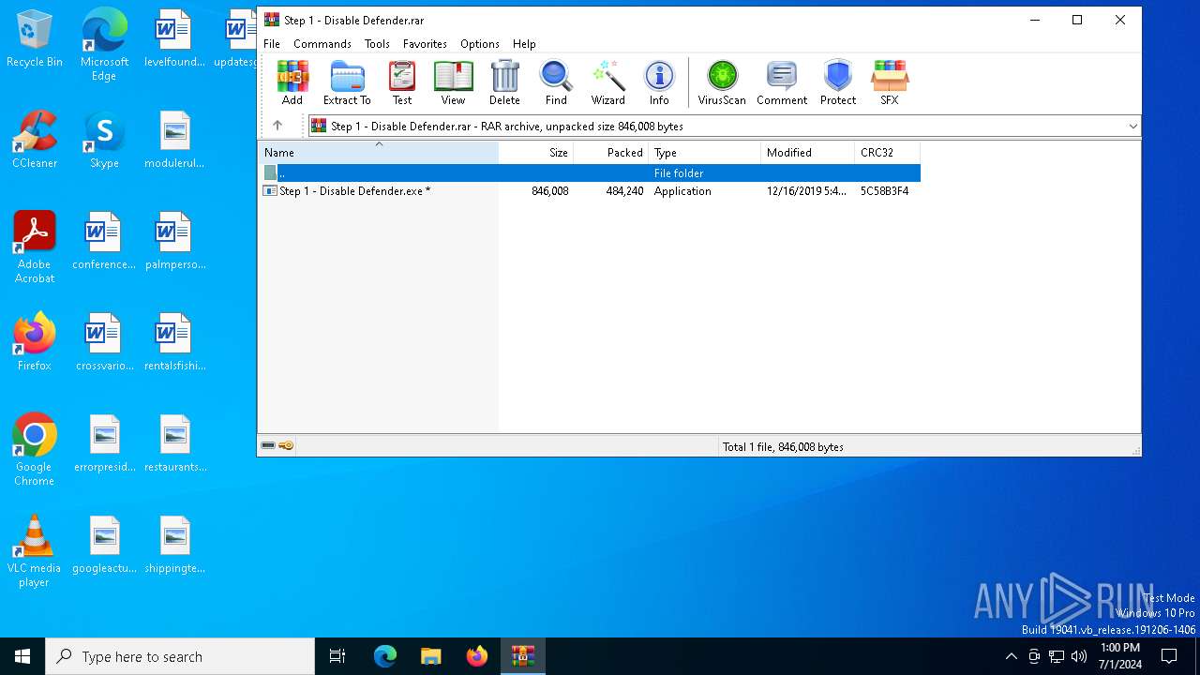Open the Find magnifier tool
Screen dimensions: 1200x675
tap(556, 82)
